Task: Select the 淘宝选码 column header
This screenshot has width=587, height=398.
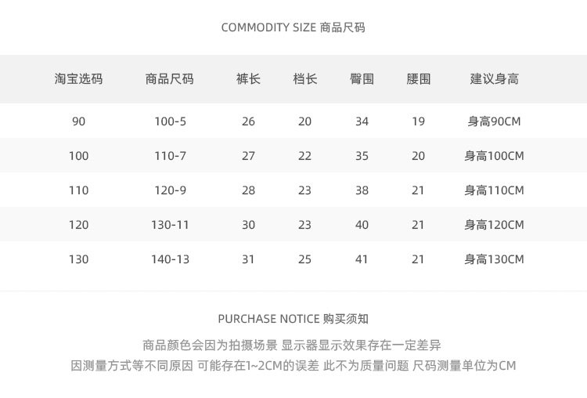Action: 78,79
